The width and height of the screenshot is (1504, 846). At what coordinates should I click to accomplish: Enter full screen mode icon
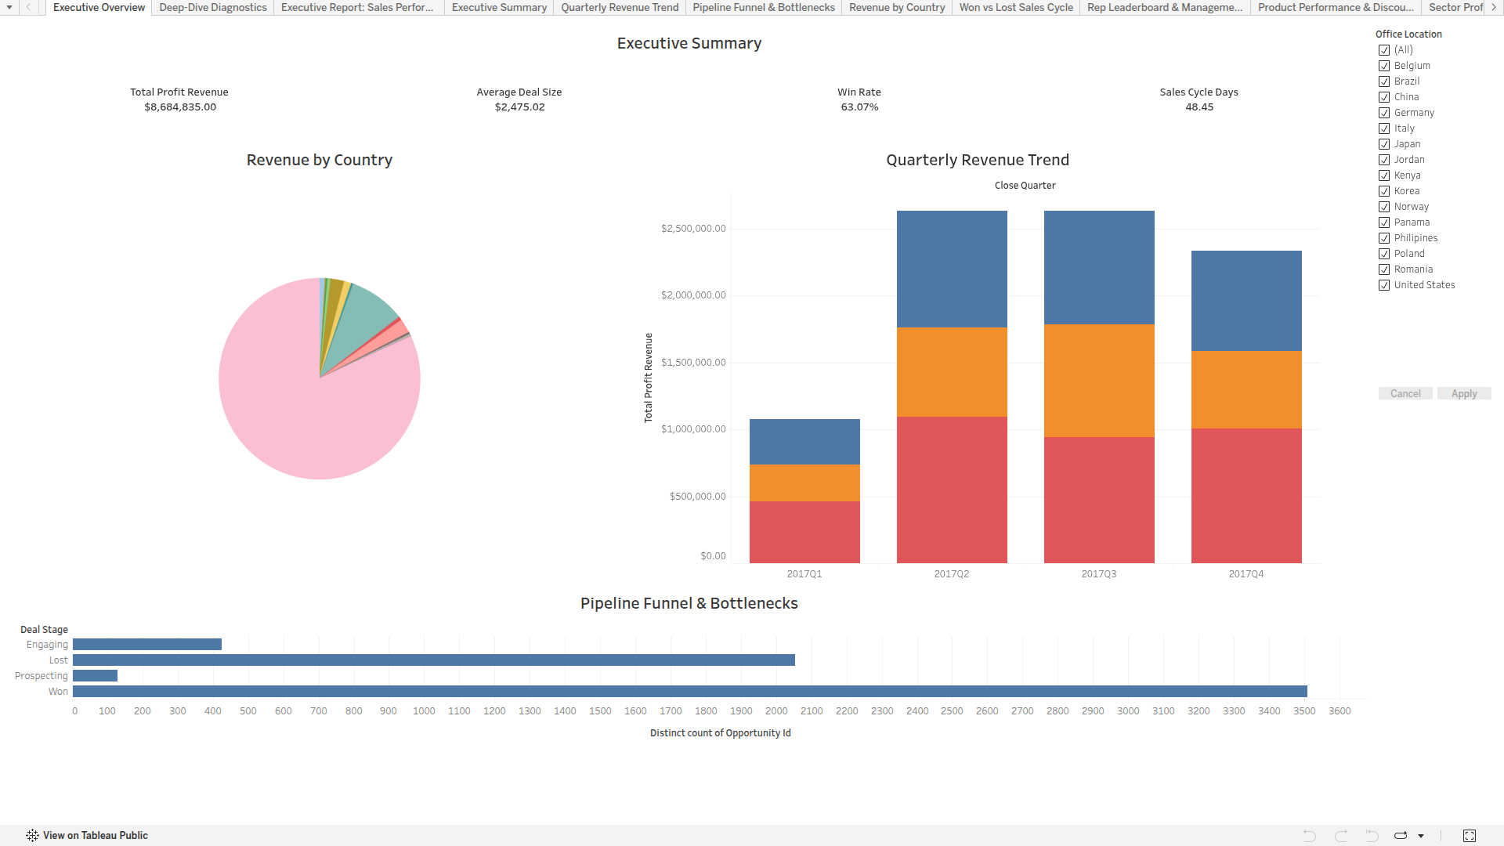pos(1470,836)
